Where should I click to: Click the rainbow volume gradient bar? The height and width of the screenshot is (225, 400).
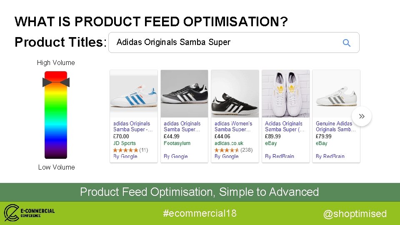click(x=56, y=115)
